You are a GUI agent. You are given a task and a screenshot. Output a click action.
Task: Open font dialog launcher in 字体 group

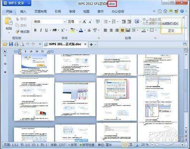(x=98, y=38)
